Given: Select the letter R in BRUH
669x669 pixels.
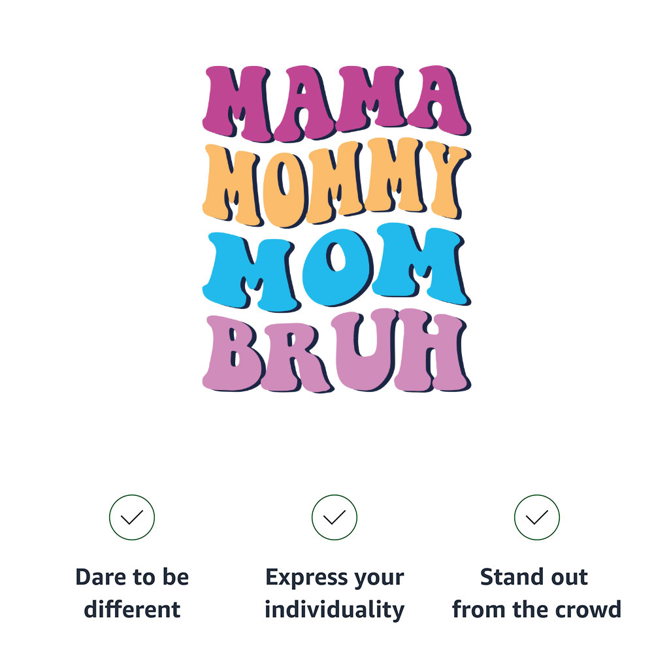Looking at the screenshot, I should [x=296, y=357].
